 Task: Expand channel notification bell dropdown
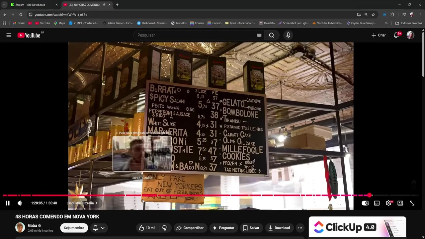[99, 228]
